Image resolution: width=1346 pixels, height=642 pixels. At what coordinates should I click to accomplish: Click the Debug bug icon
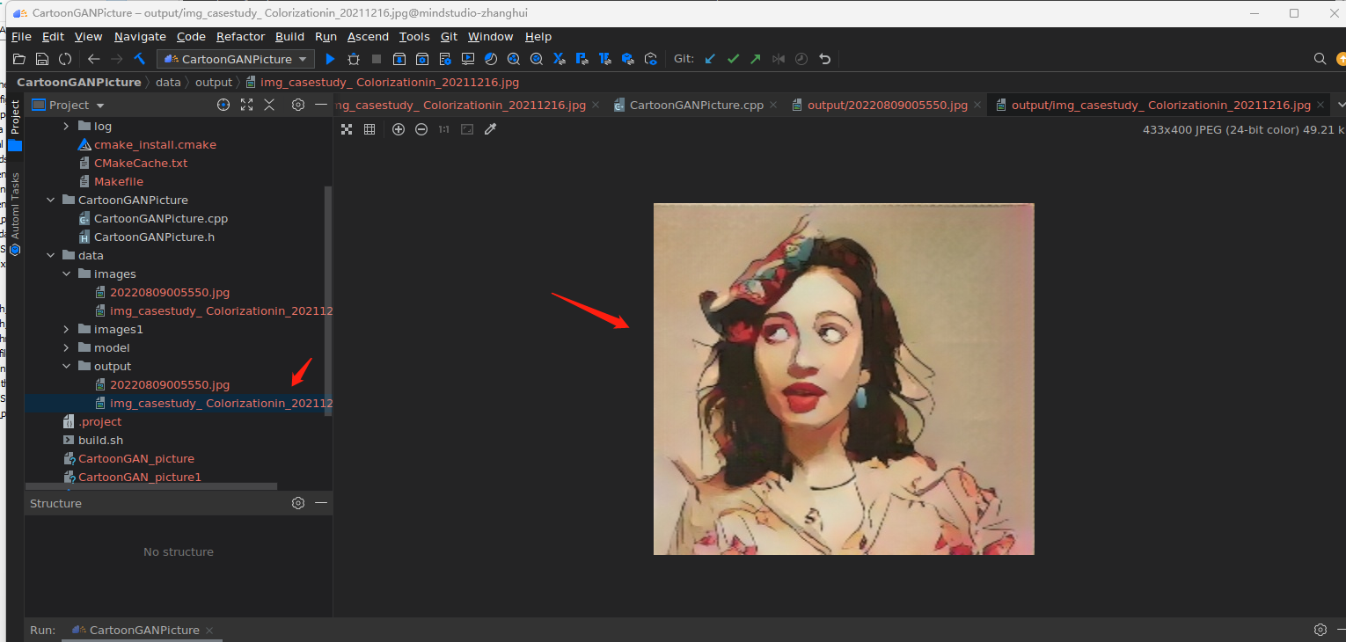pyautogui.click(x=354, y=59)
